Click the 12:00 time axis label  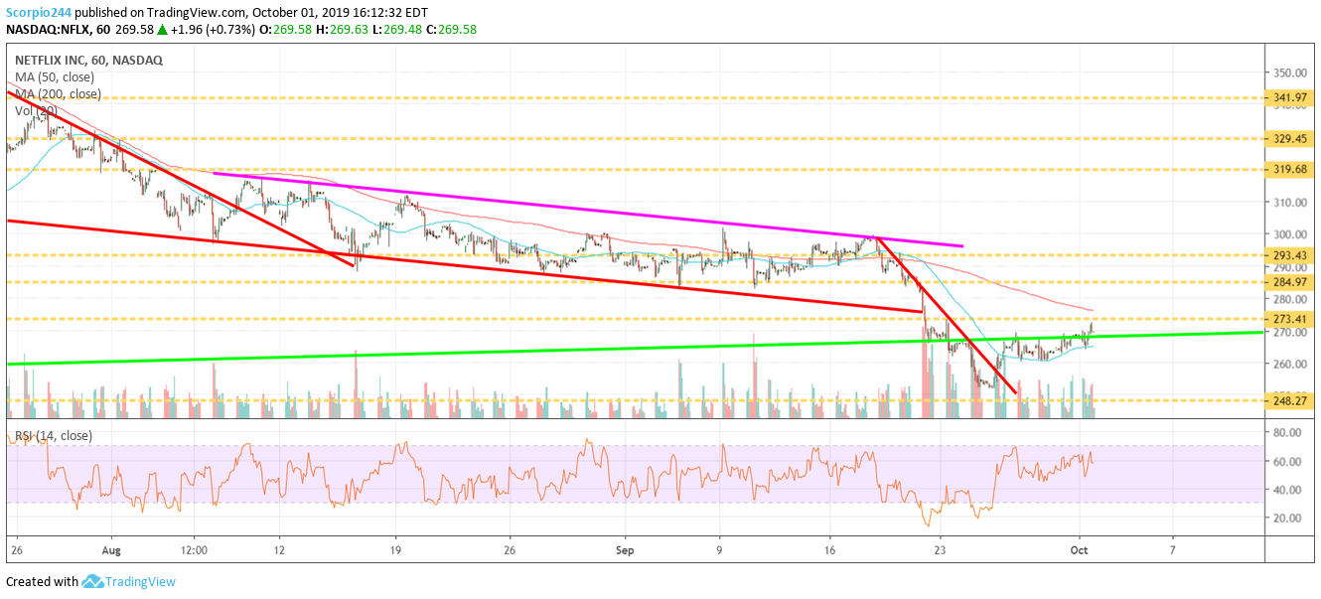click(x=195, y=548)
